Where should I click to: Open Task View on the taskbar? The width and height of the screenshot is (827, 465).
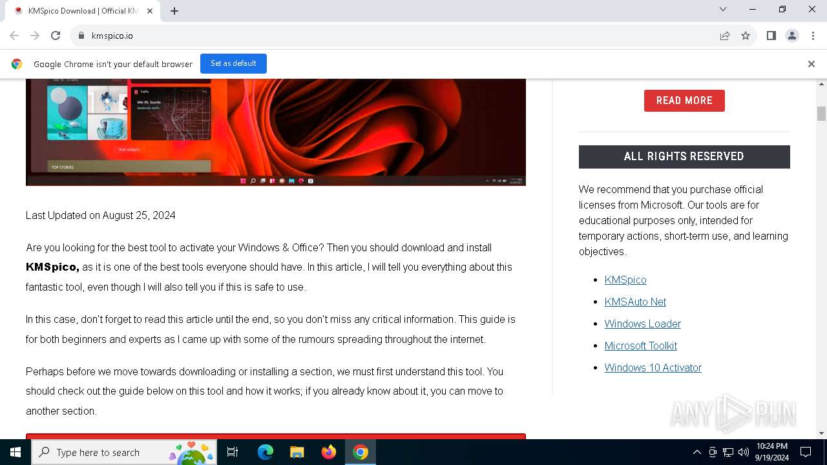pyautogui.click(x=233, y=452)
